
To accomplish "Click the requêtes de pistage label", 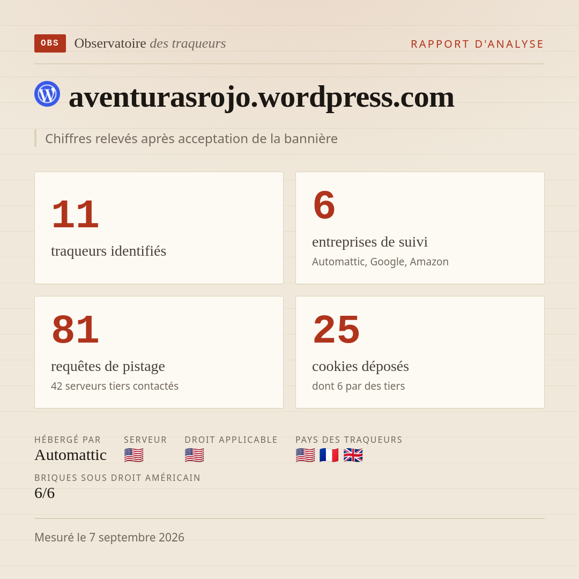I will [x=108, y=366].
